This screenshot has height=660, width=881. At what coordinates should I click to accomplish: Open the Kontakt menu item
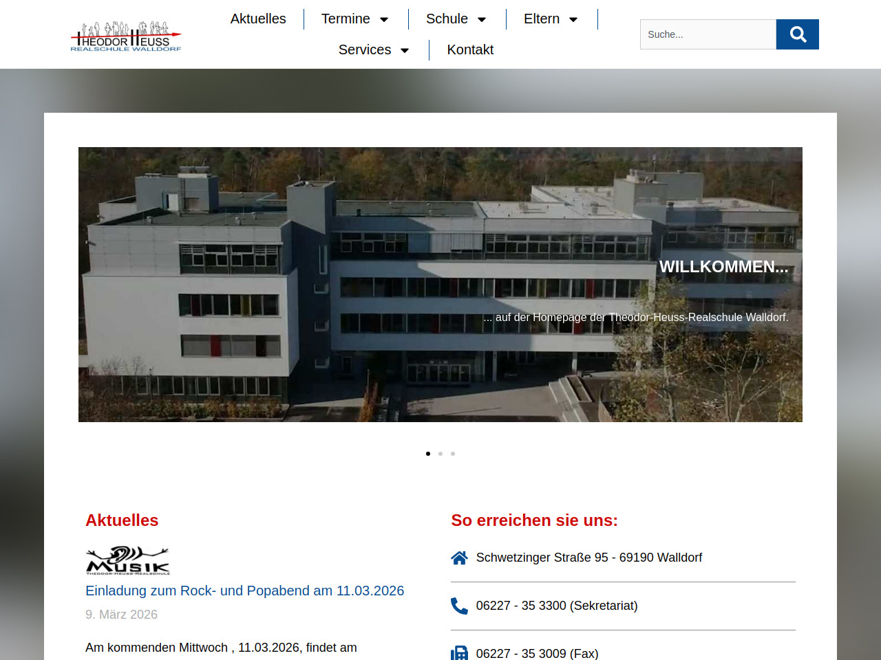[470, 50]
